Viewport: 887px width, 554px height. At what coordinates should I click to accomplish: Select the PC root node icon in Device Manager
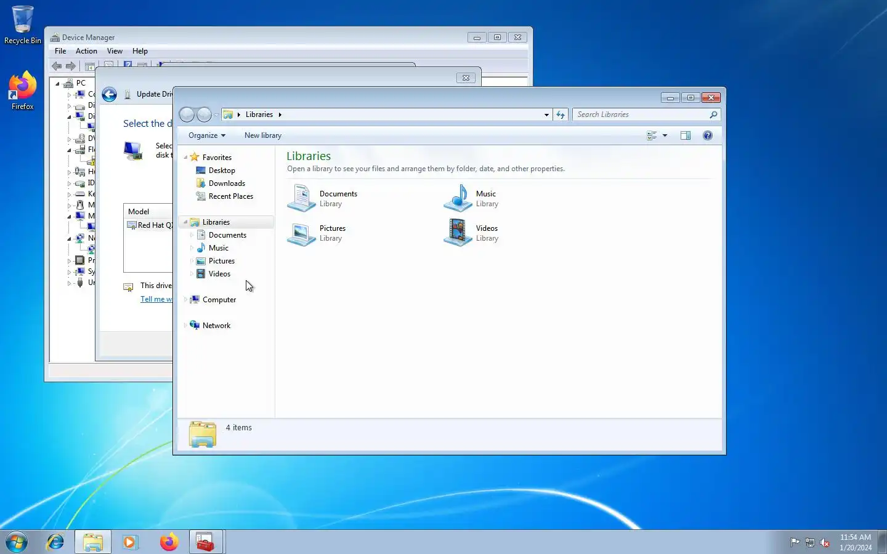[68, 83]
